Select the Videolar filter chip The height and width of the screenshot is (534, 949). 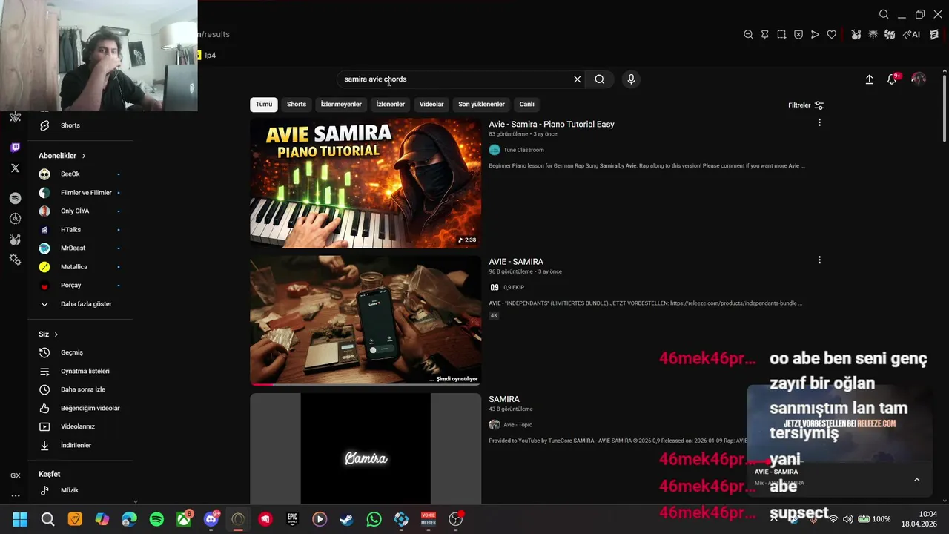[x=431, y=105]
